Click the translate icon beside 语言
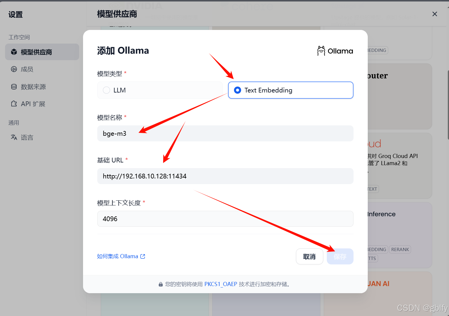The width and height of the screenshot is (449, 316). pos(14,137)
